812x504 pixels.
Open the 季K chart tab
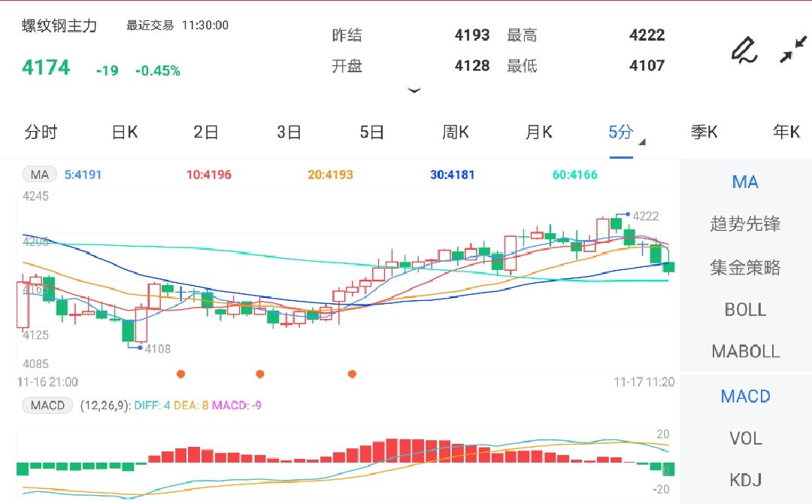tap(704, 132)
